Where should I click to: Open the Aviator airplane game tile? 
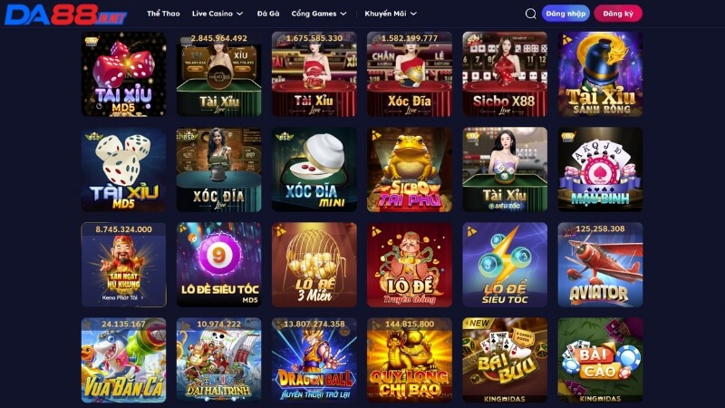[x=600, y=265]
